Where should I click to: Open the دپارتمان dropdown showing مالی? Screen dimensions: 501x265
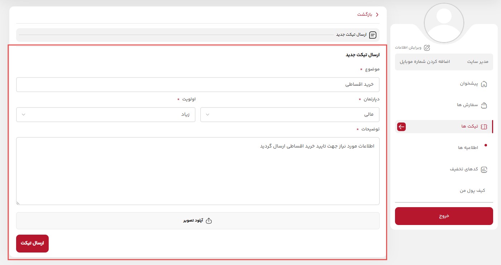click(x=290, y=114)
